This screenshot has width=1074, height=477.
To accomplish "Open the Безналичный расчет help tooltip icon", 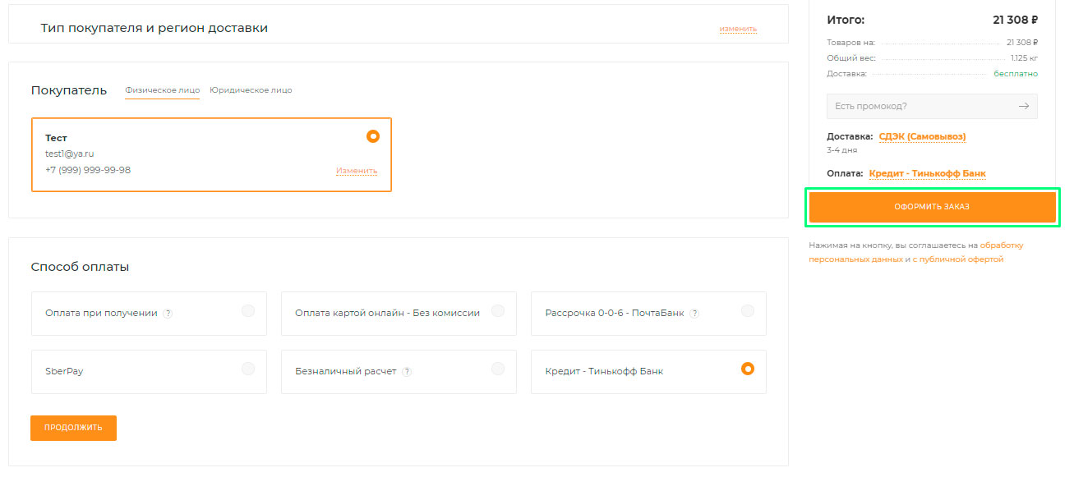I will pyautogui.click(x=407, y=372).
